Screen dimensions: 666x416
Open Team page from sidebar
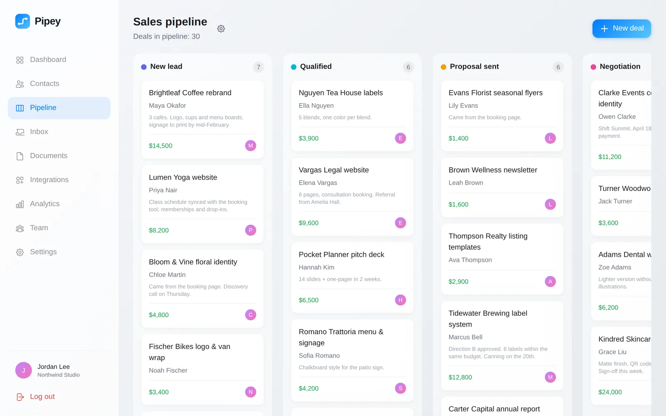point(59,228)
